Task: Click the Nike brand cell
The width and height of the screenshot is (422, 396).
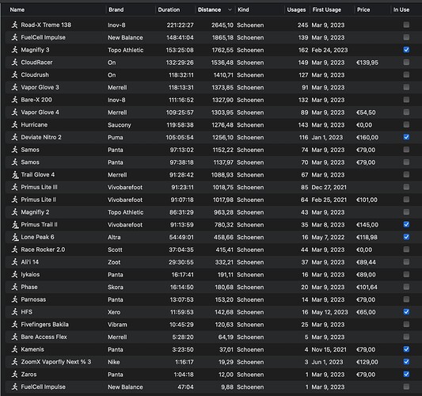Action: (113, 362)
